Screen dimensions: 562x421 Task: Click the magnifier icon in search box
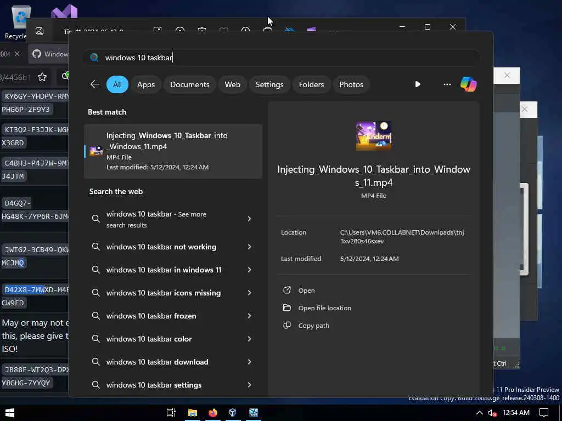[94, 58]
